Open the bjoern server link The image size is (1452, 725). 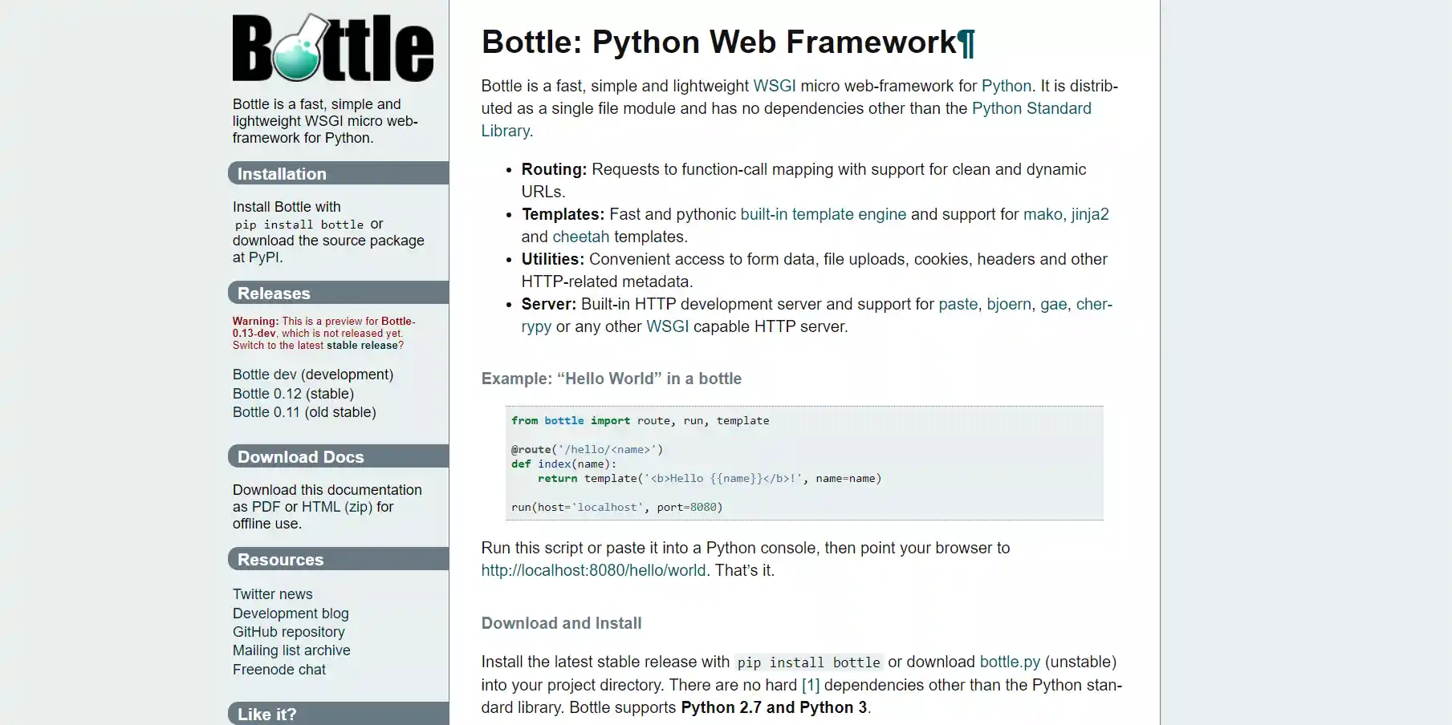1009,304
